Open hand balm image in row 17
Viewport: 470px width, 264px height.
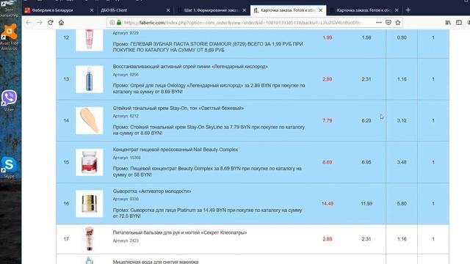[x=90, y=238]
